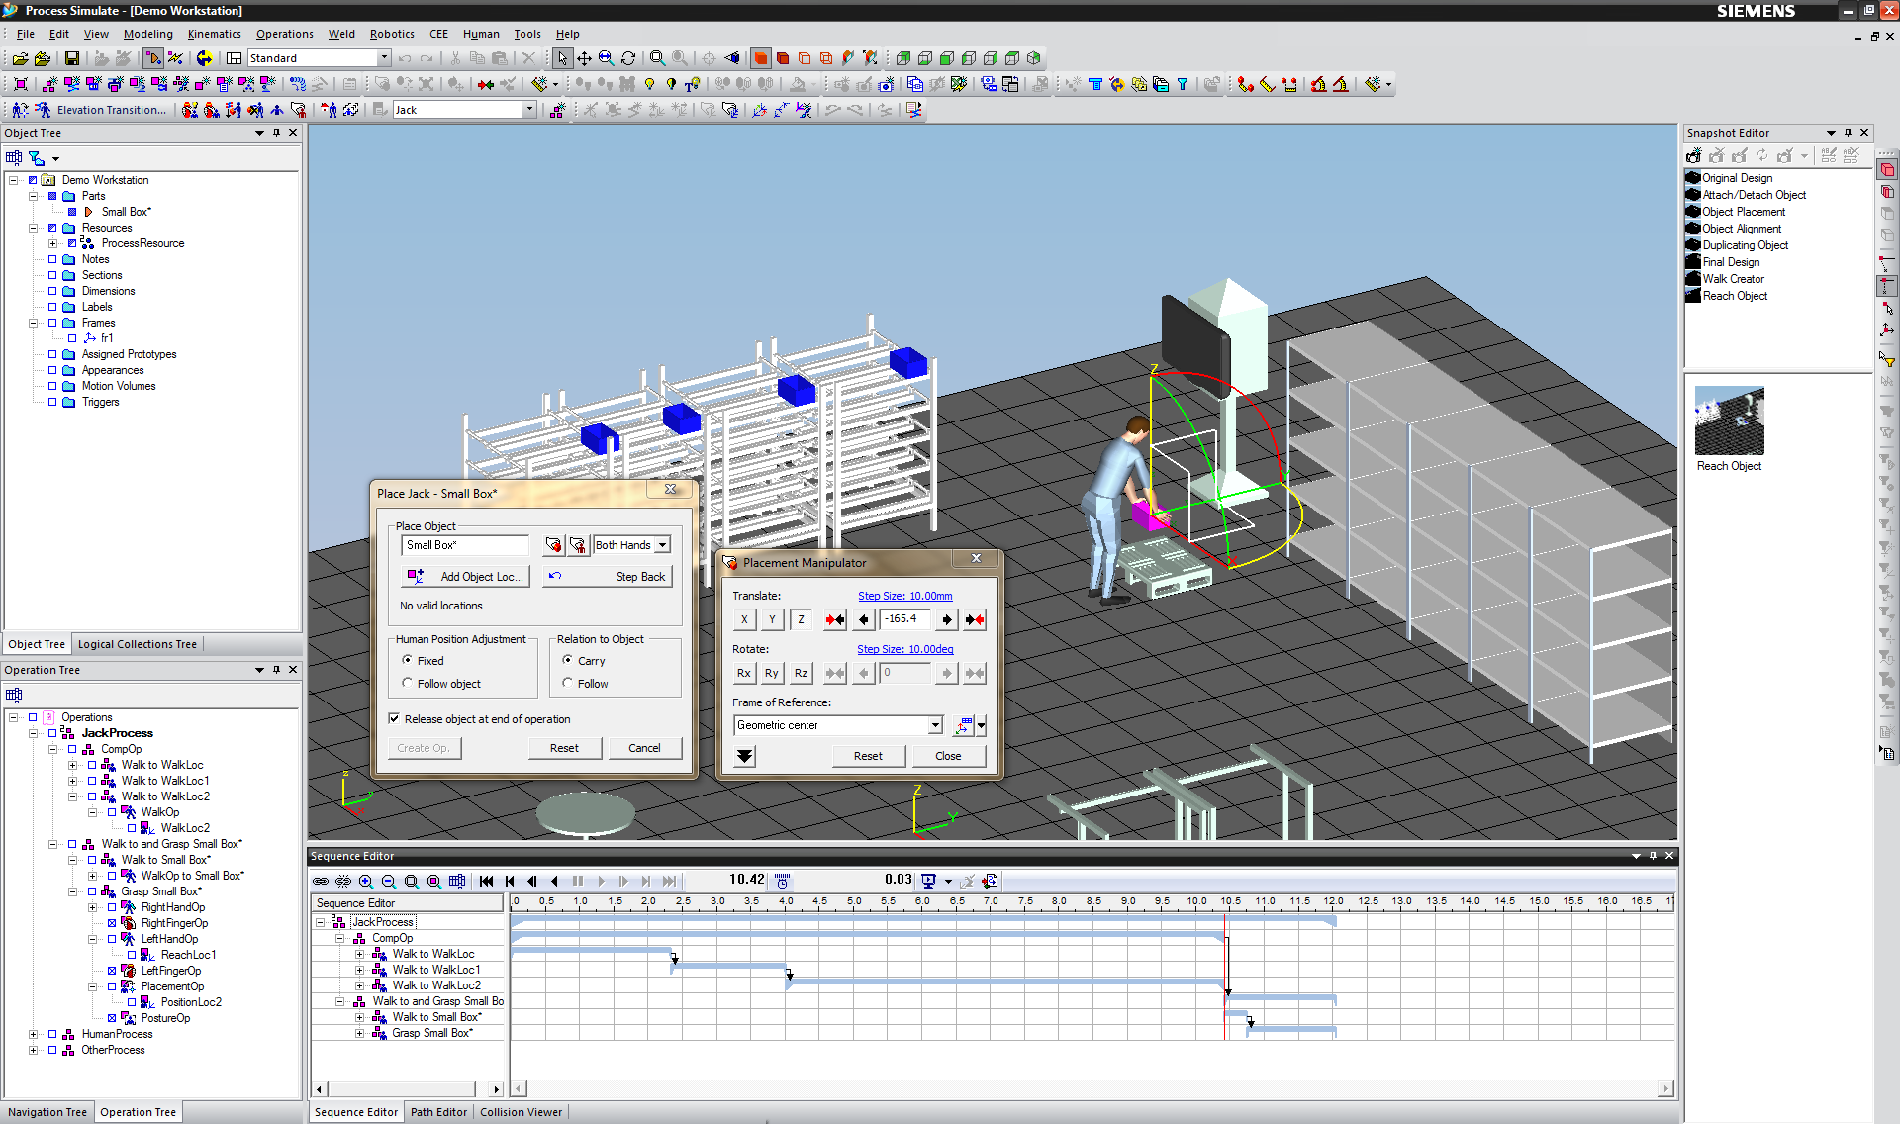Click Operation Tree customize columns icon
This screenshot has height=1124, width=1900.
point(14,695)
